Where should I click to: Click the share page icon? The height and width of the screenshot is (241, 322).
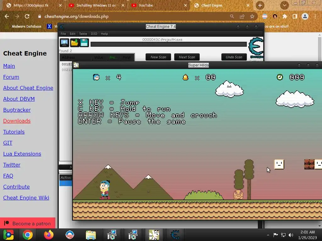click(x=242, y=16)
